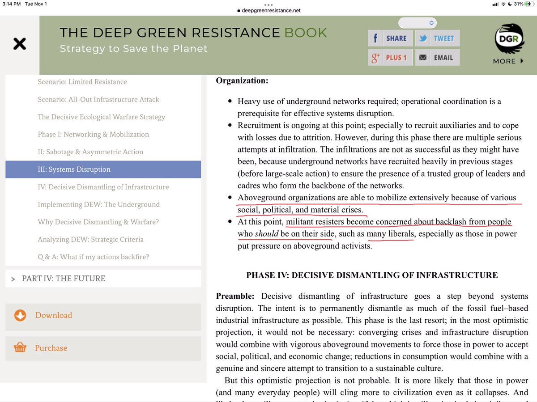Click the Google Plus 1 button
This screenshot has width=537, height=402.
(x=390, y=58)
